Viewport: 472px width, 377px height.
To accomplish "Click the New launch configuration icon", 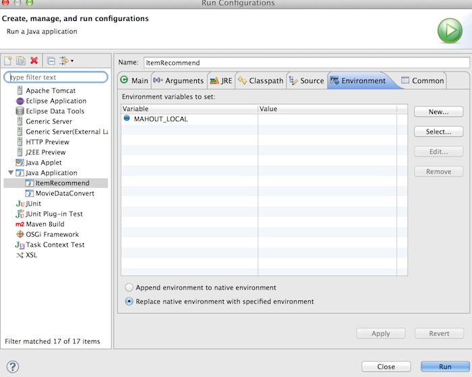I will 8,61.
